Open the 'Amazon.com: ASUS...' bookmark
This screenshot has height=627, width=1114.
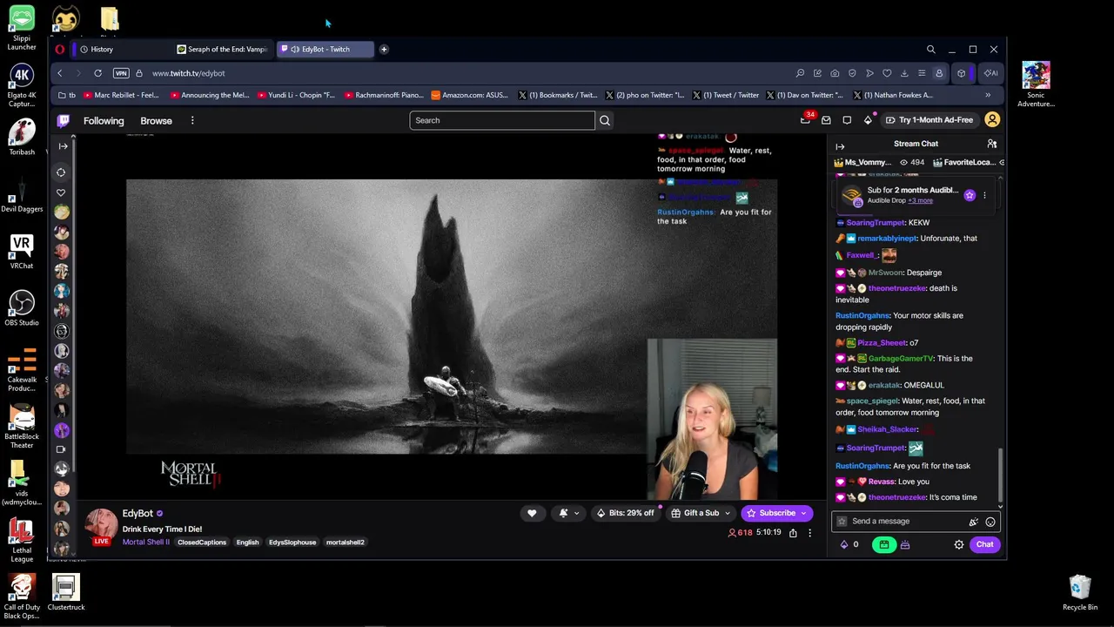(x=470, y=95)
